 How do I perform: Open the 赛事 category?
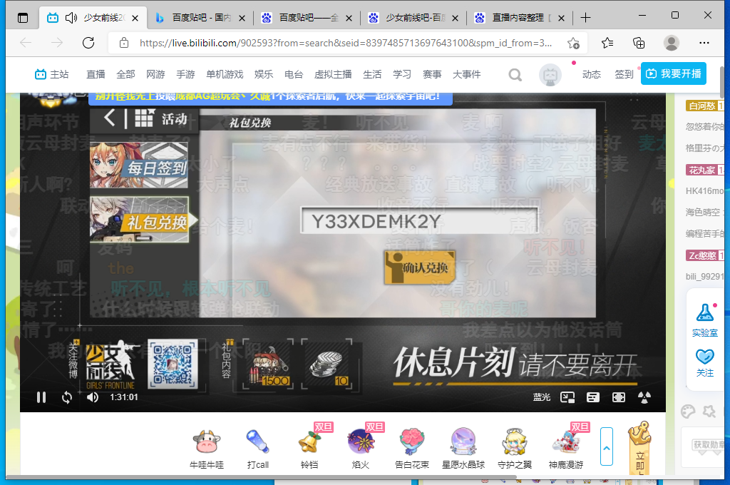click(432, 75)
